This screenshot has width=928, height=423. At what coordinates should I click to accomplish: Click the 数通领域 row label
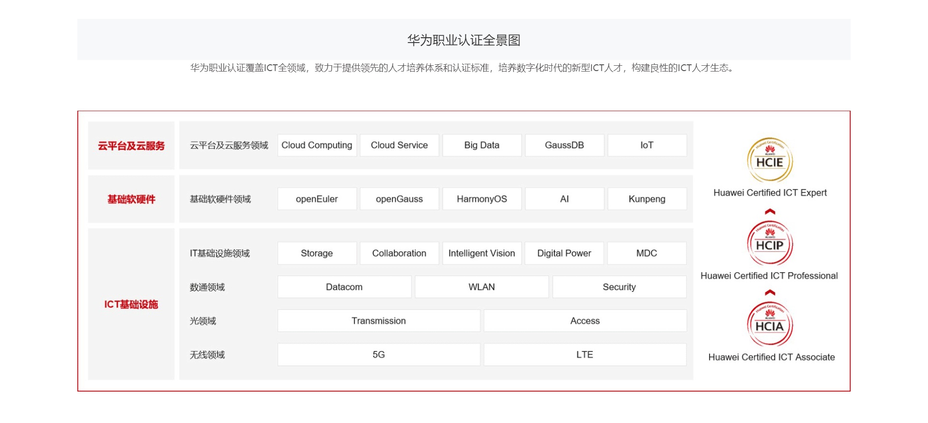(207, 287)
